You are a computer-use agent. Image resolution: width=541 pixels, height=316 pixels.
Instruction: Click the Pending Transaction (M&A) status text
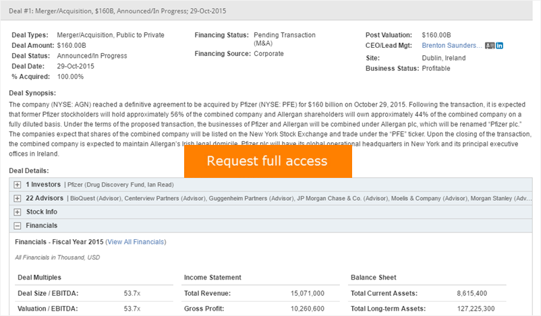pos(285,39)
